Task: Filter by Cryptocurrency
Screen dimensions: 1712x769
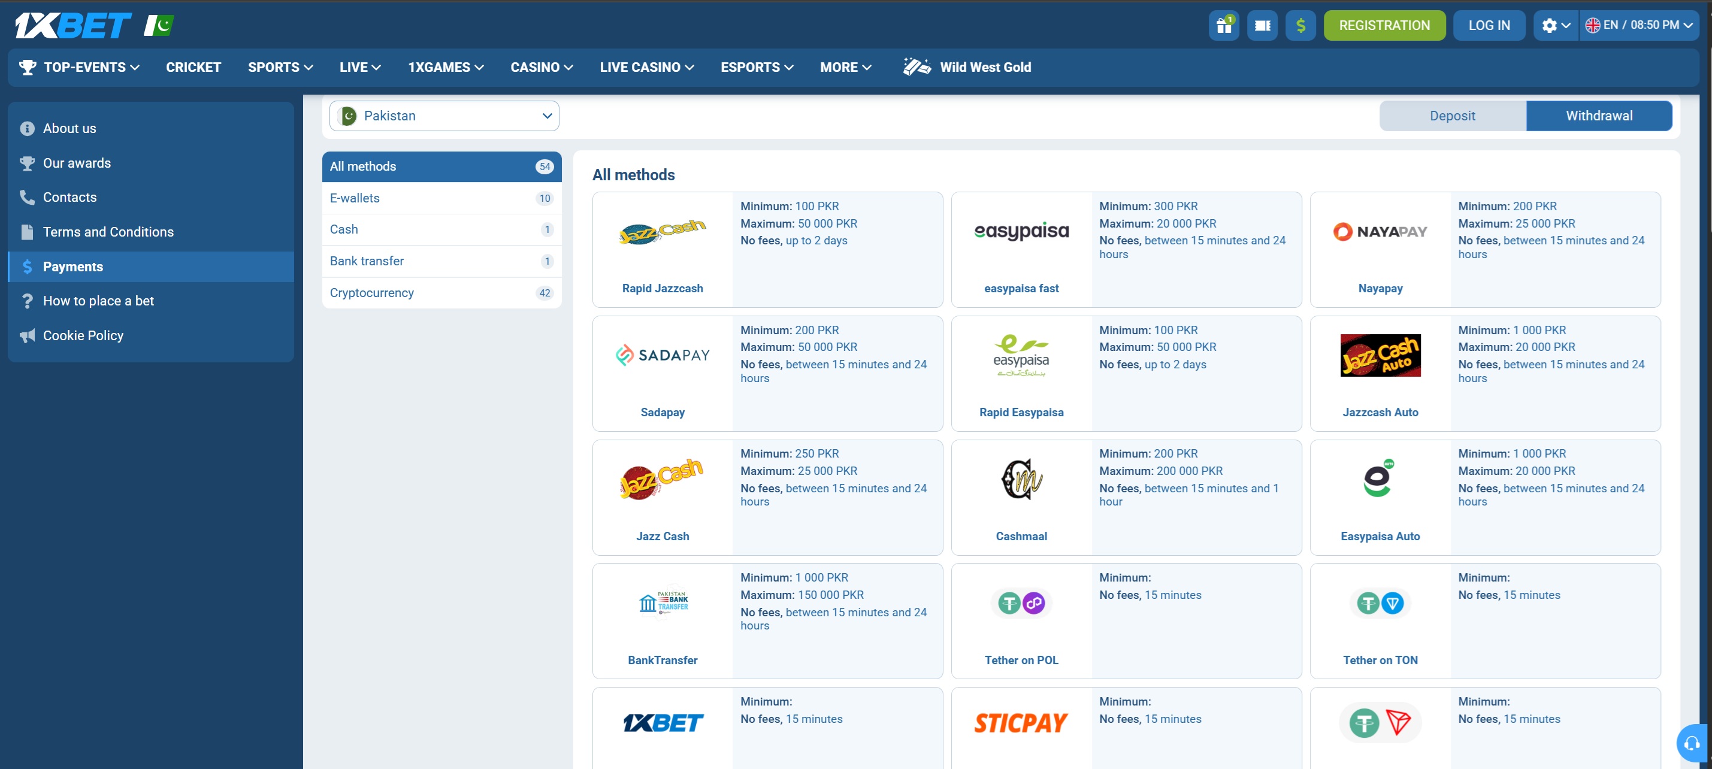Action: (441, 293)
